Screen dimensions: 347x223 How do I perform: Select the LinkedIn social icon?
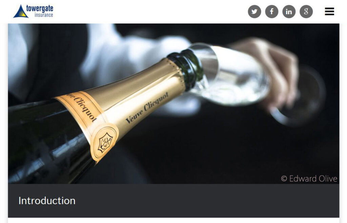coord(289,12)
